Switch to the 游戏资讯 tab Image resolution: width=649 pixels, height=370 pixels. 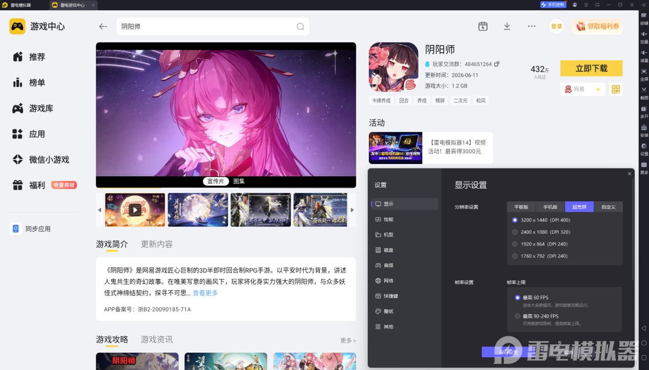click(x=157, y=339)
